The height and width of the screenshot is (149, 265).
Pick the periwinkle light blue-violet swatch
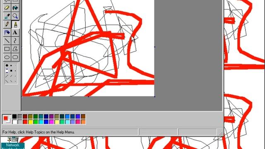72,122
